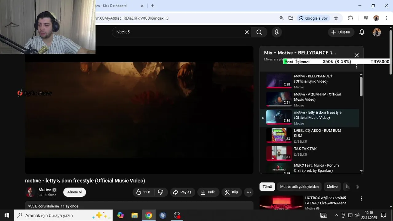Viewport: 393px width, 221px height.
Task: Show more filter chips with right arrow
Action: coord(357,187)
